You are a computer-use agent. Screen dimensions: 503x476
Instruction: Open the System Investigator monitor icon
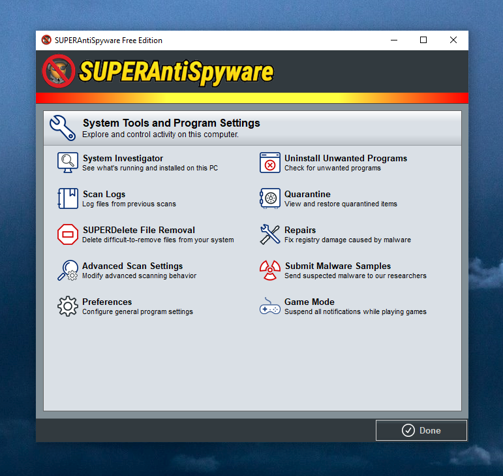[68, 163]
